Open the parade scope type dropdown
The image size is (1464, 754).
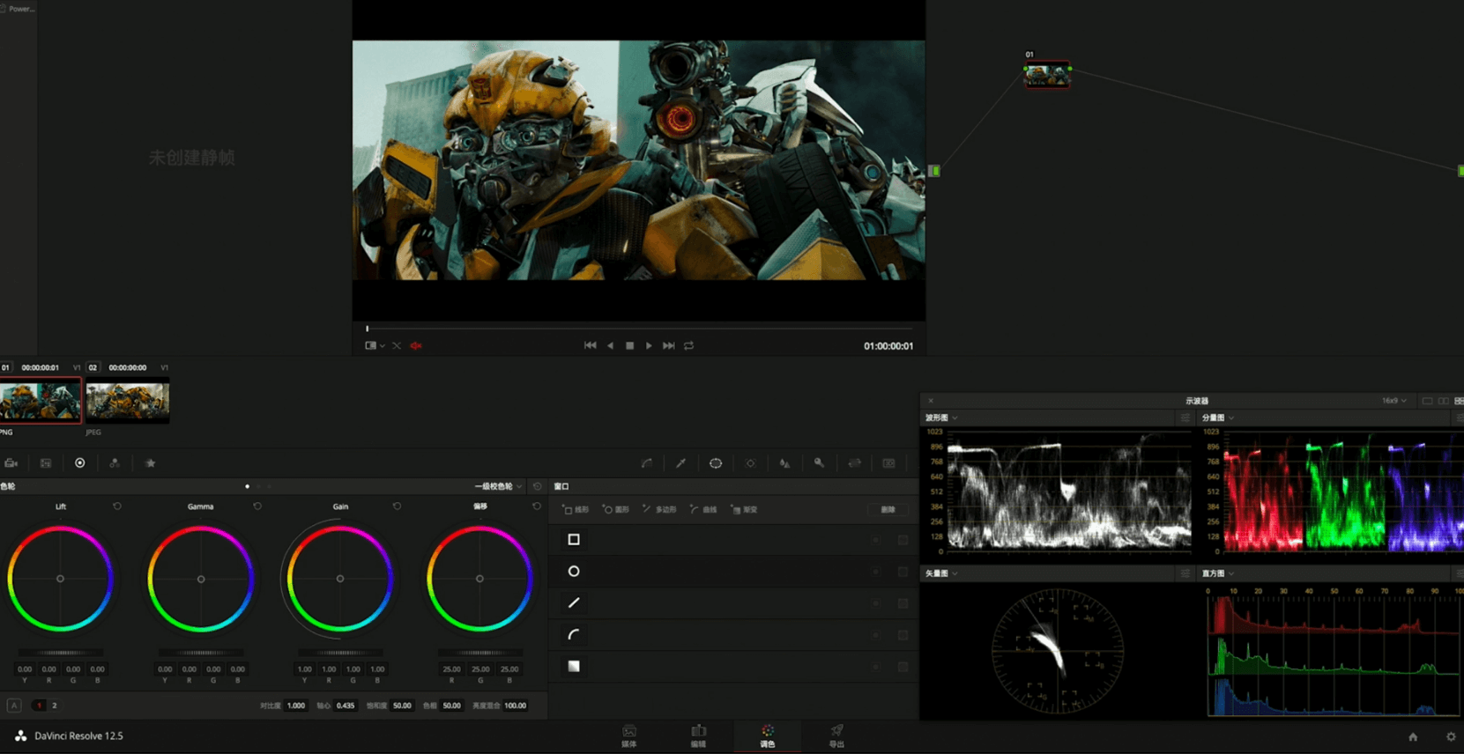[1218, 418]
